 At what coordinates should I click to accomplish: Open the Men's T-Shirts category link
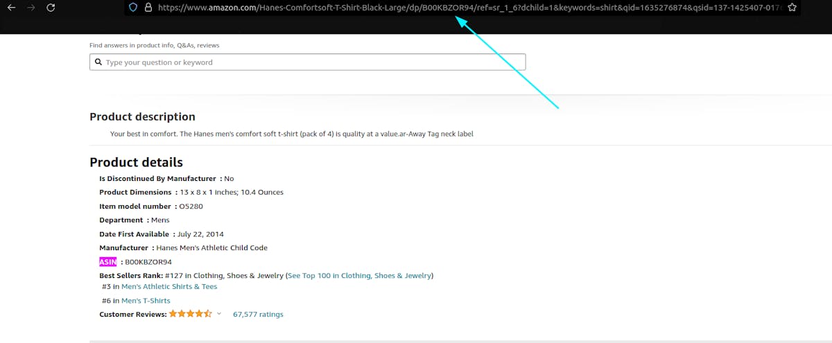point(146,301)
